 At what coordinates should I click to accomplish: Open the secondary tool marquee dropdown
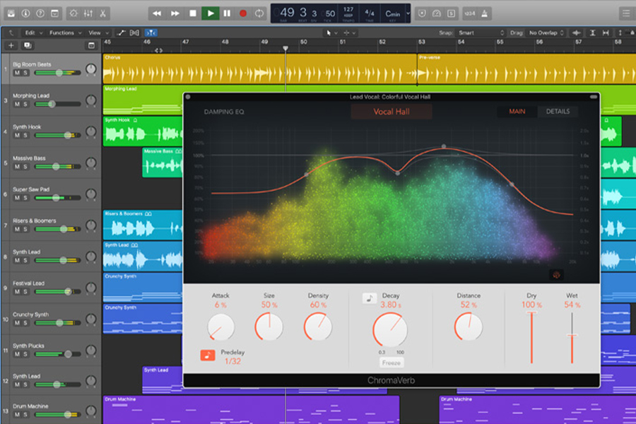coord(350,33)
